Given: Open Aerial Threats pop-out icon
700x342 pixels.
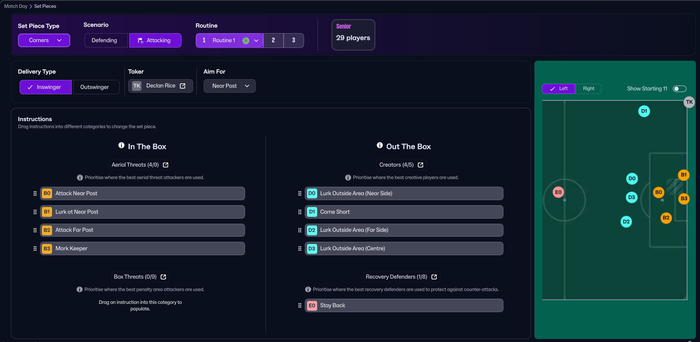Looking at the screenshot, I should (166, 165).
